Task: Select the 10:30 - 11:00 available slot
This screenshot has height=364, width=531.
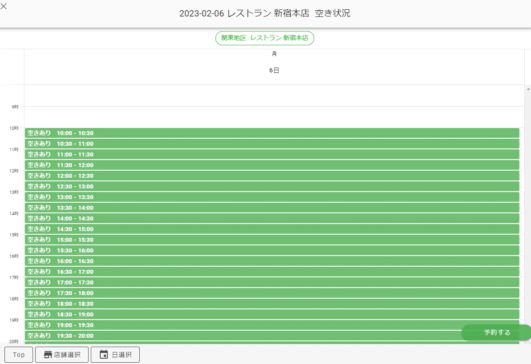Action: [x=272, y=144]
